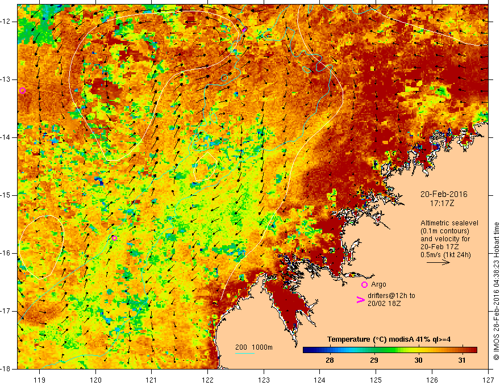Click latitude axis label -17
500x386 pixels.
click(x=5, y=311)
